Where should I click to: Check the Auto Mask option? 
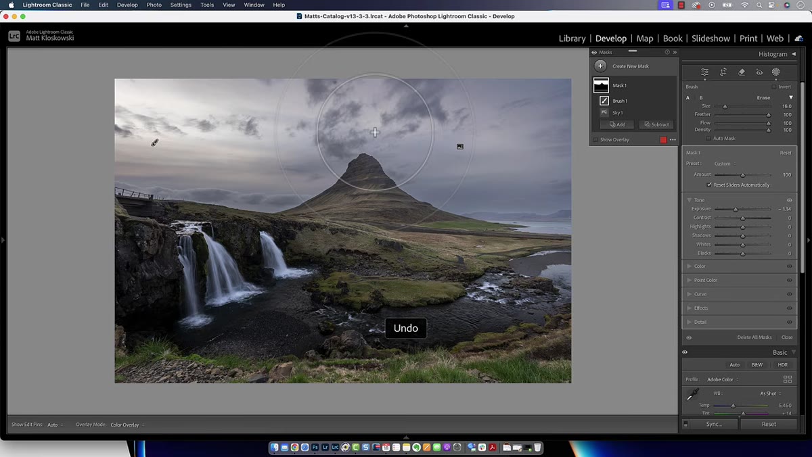click(x=708, y=139)
